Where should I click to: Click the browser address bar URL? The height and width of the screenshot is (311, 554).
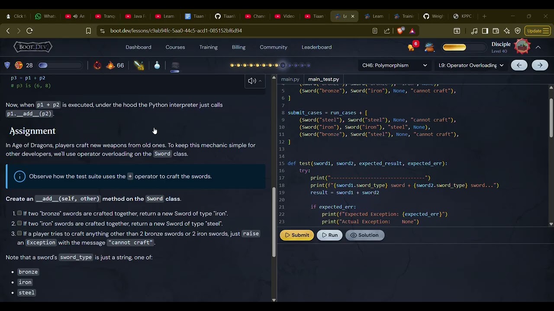point(176,31)
